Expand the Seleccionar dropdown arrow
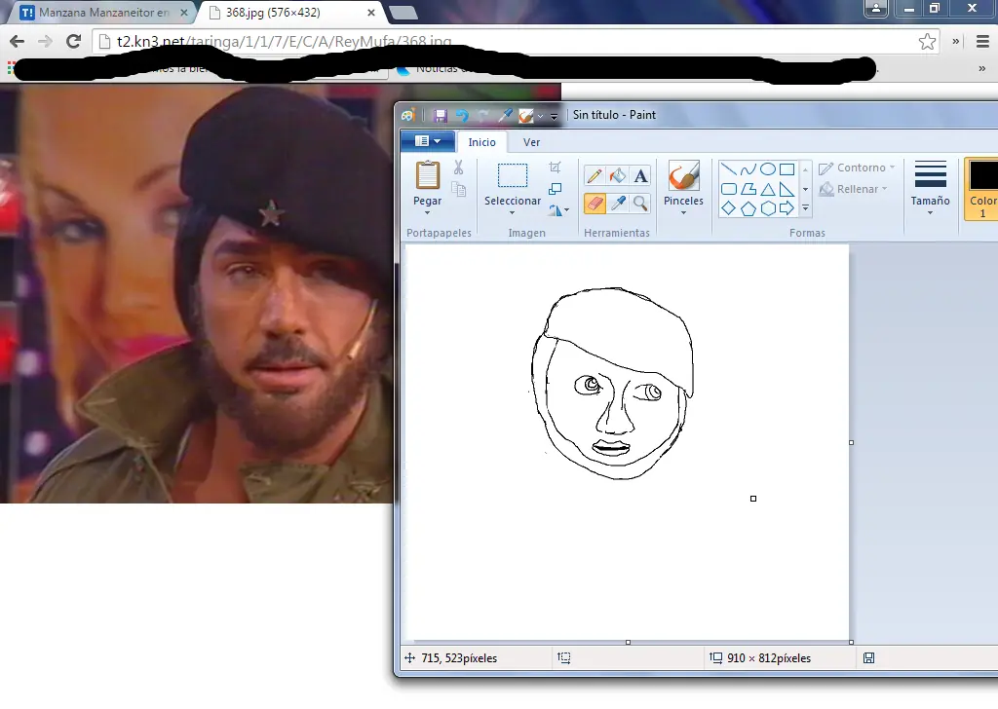This screenshot has width=998, height=709. pos(513,213)
